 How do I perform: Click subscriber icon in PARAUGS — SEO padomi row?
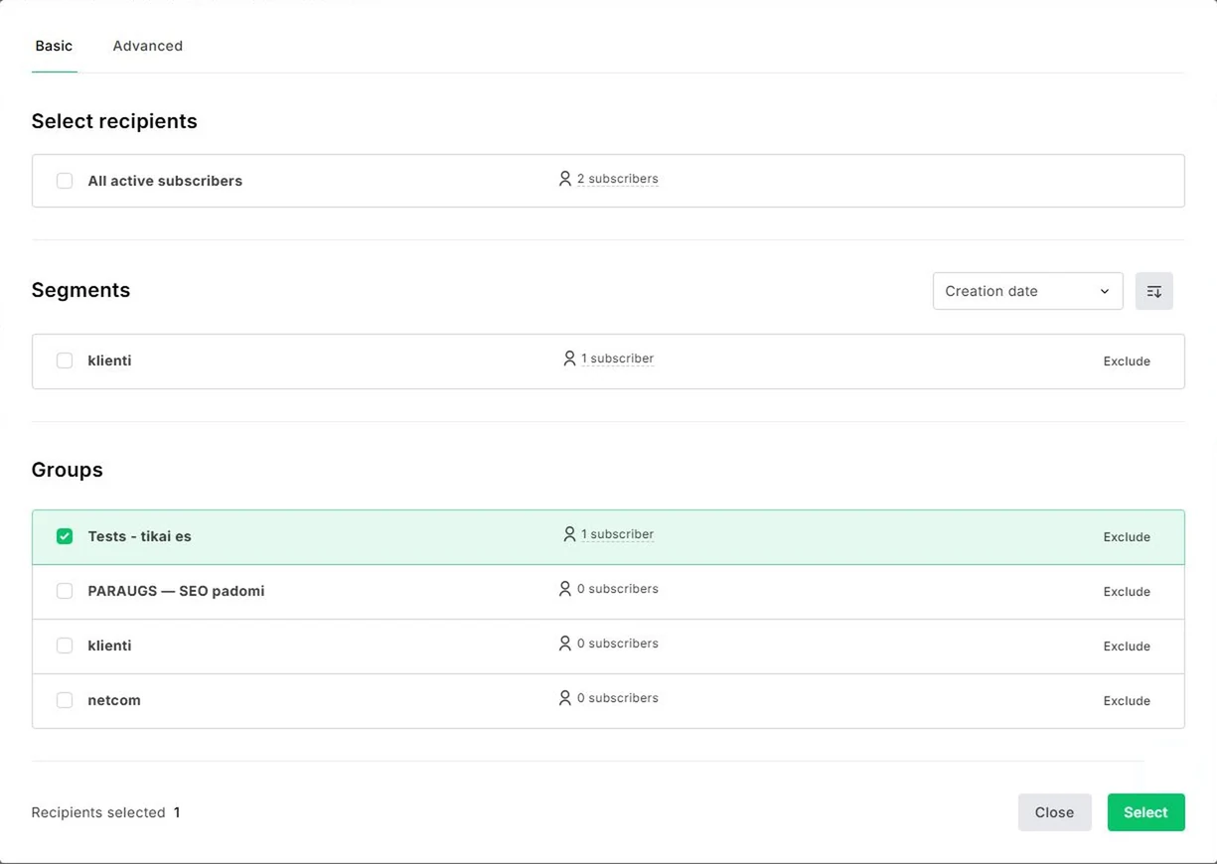(565, 589)
